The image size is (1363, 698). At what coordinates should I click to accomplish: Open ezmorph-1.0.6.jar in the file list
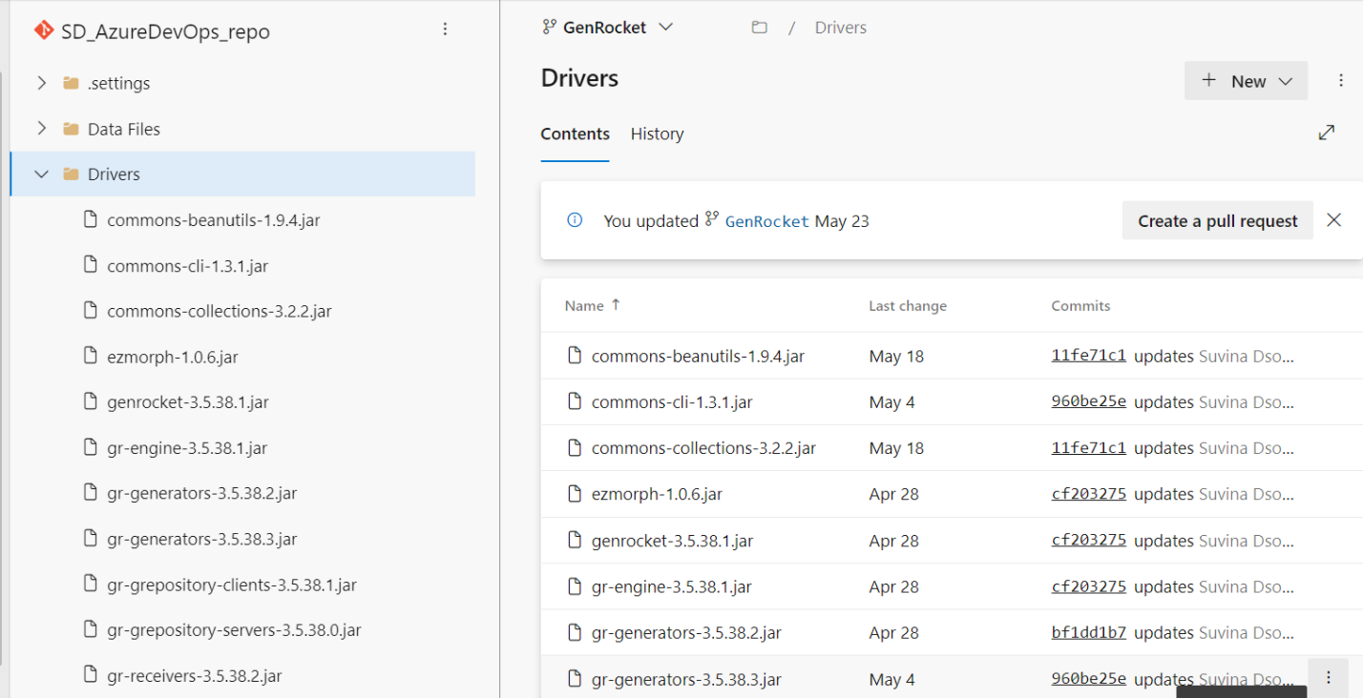coord(657,494)
